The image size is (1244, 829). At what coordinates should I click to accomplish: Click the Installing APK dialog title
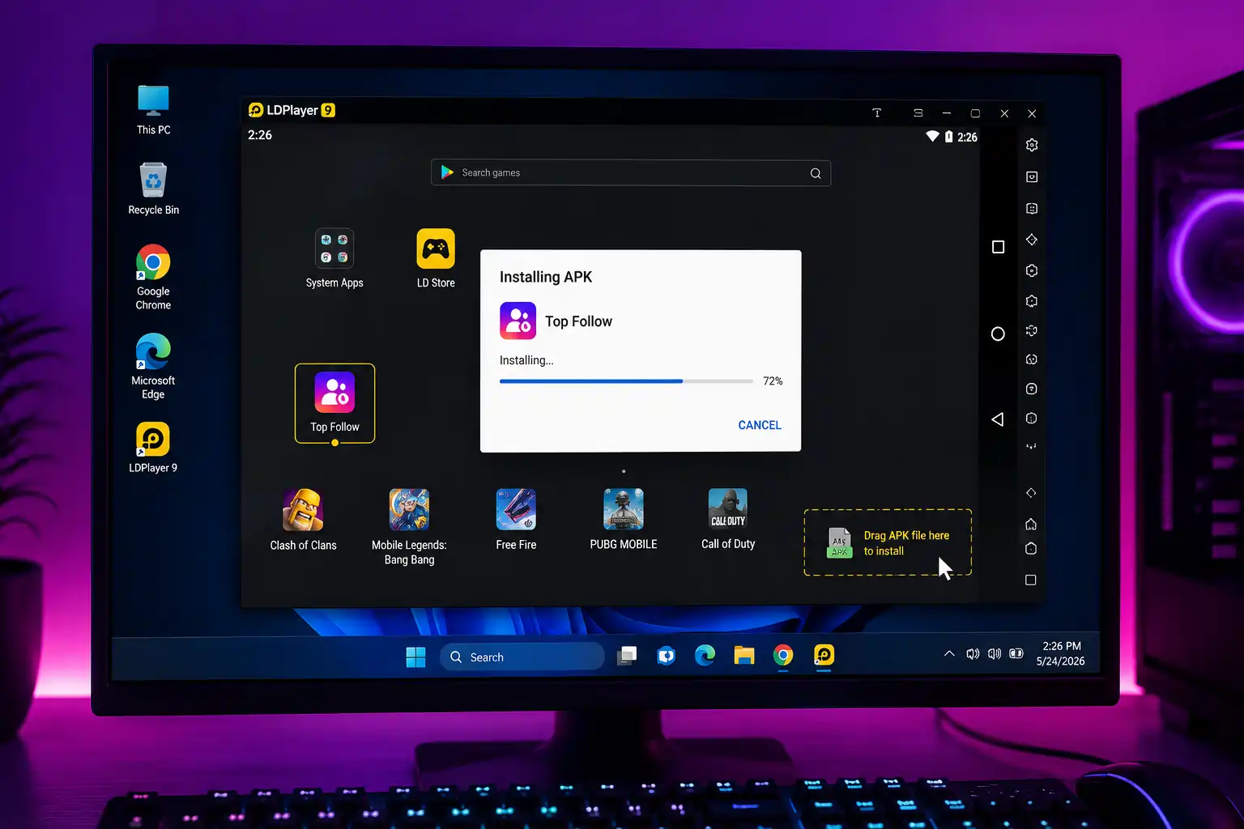point(546,277)
